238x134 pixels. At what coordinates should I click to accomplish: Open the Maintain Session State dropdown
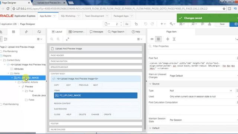click(x=203, y=120)
